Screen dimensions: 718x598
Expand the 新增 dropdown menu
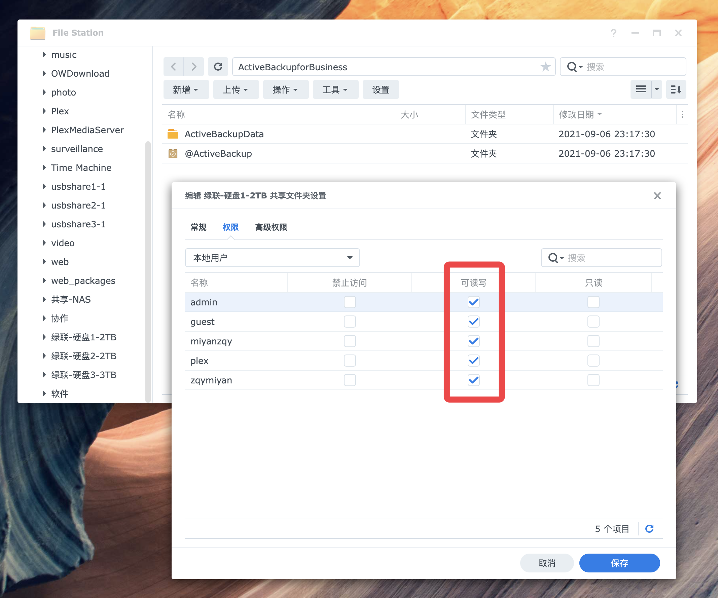click(x=186, y=89)
